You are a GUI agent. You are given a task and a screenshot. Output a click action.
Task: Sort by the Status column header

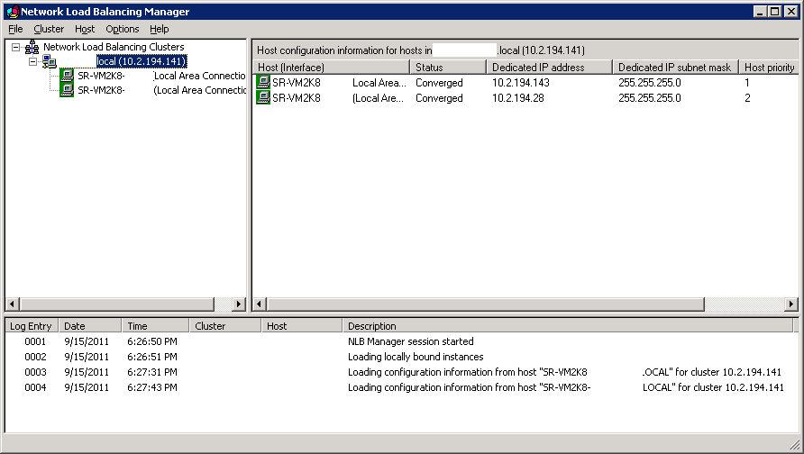point(447,68)
